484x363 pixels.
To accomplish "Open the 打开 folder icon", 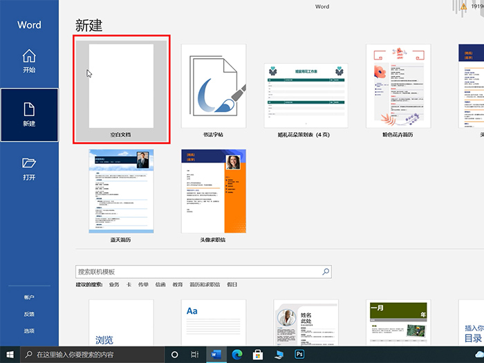I will [29, 163].
